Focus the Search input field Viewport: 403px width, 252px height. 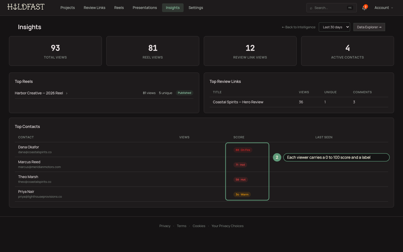(331, 8)
